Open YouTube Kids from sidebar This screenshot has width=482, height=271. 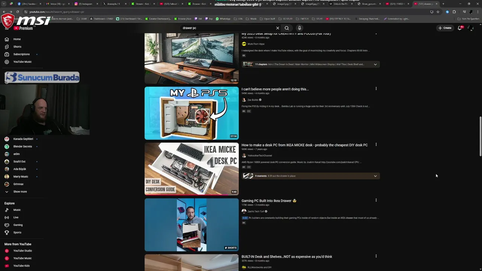(x=21, y=266)
